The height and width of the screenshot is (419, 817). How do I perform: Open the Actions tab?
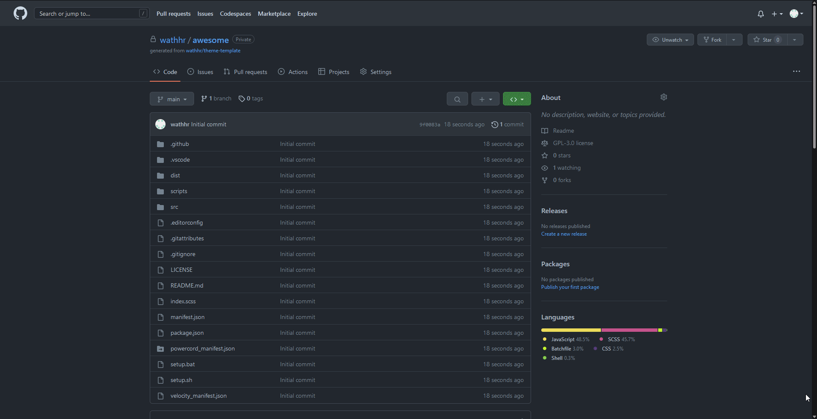(x=292, y=71)
